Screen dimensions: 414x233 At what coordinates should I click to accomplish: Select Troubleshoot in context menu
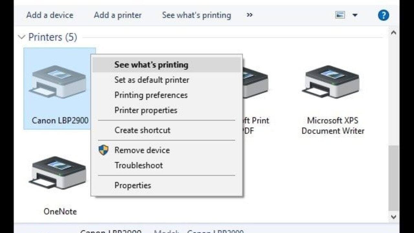click(x=167, y=165)
